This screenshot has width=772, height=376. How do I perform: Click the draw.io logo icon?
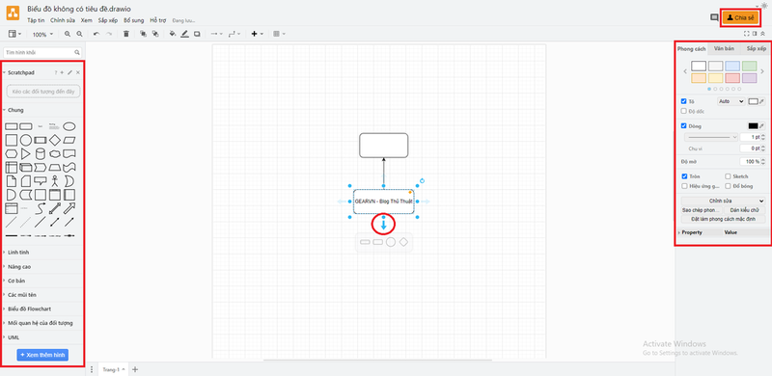13,13
